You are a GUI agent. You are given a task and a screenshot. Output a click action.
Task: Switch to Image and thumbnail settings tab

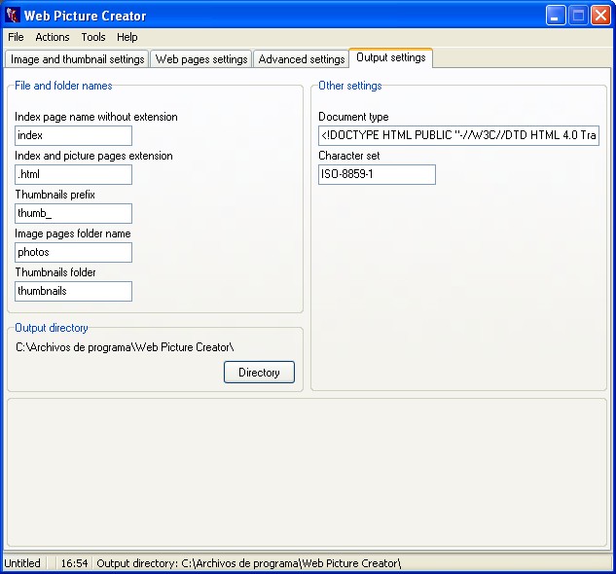[x=77, y=59]
